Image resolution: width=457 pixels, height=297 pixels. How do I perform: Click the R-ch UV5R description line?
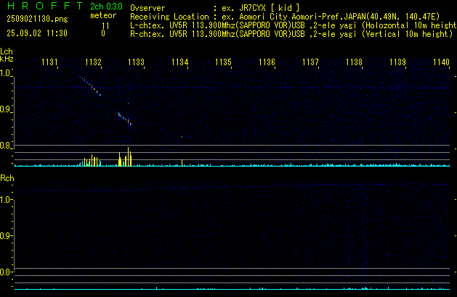[x=291, y=34]
